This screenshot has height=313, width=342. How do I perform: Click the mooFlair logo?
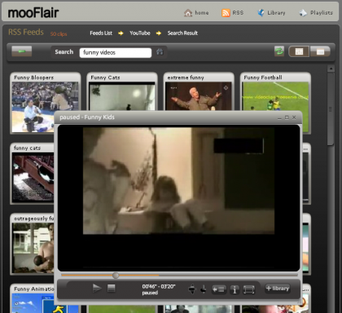(33, 13)
